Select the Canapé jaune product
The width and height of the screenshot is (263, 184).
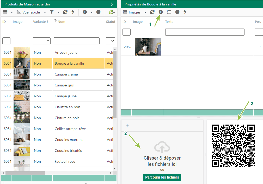click(57, 96)
